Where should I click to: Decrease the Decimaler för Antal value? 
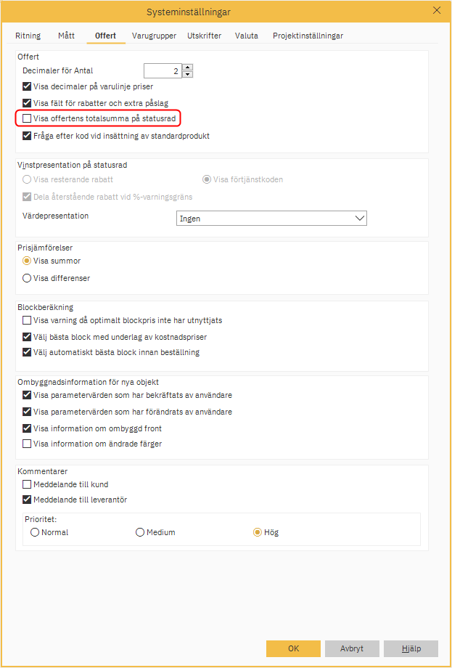(187, 74)
